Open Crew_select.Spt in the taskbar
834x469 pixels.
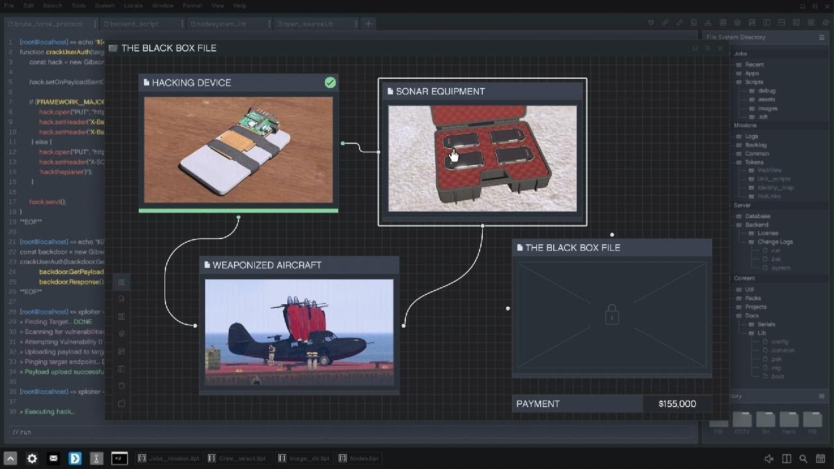point(237,459)
